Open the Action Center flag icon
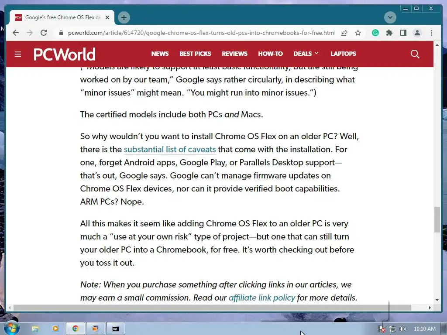The image size is (447, 335). pos(382,329)
